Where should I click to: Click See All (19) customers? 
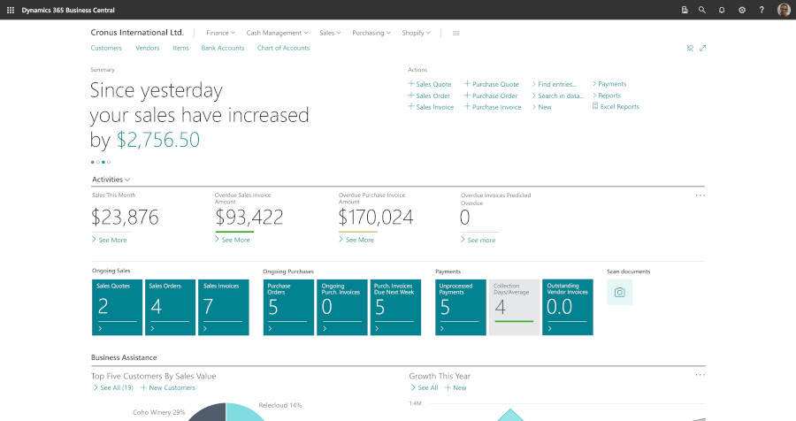(112, 387)
